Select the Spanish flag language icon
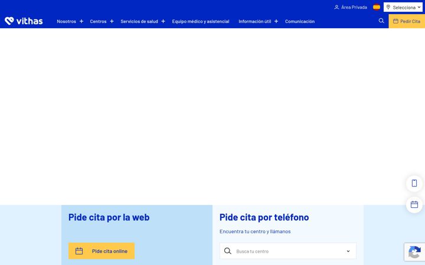Image resolution: width=425 pixels, height=265 pixels. coord(377,7)
